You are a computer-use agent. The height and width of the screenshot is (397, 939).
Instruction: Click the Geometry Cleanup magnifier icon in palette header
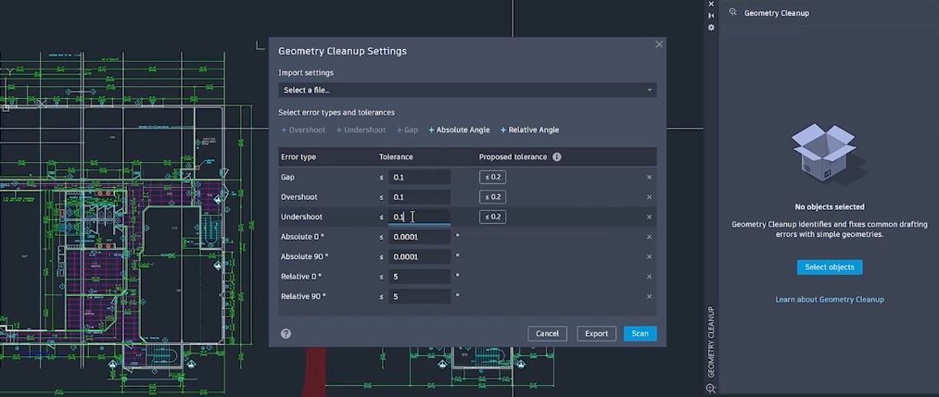tap(732, 13)
